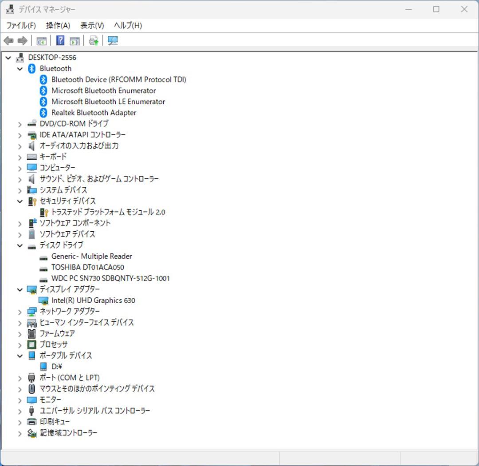Select the WDC PC SN730 disk drive entry
The width and height of the screenshot is (479, 466).
click(111, 278)
